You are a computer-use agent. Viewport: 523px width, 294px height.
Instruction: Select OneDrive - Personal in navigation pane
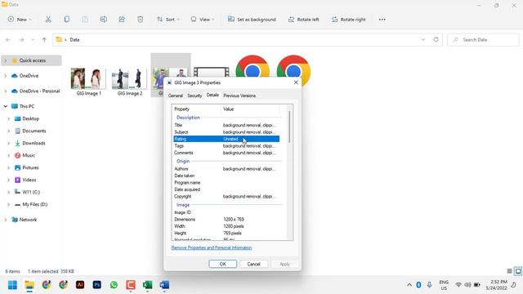39,91
